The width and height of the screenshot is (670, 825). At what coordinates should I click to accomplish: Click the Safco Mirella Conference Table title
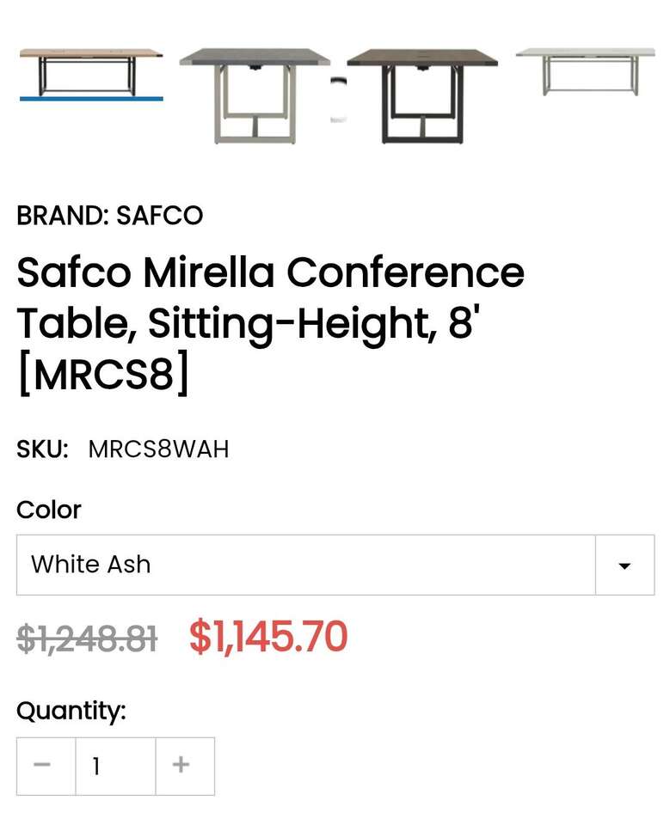click(270, 298)
